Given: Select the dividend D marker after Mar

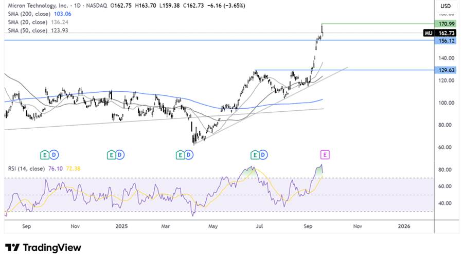Looking at the screenshot, I should [189, 155].
